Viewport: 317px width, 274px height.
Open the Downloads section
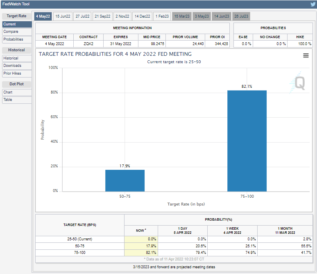pyautogui.click(x=16, y=66)
